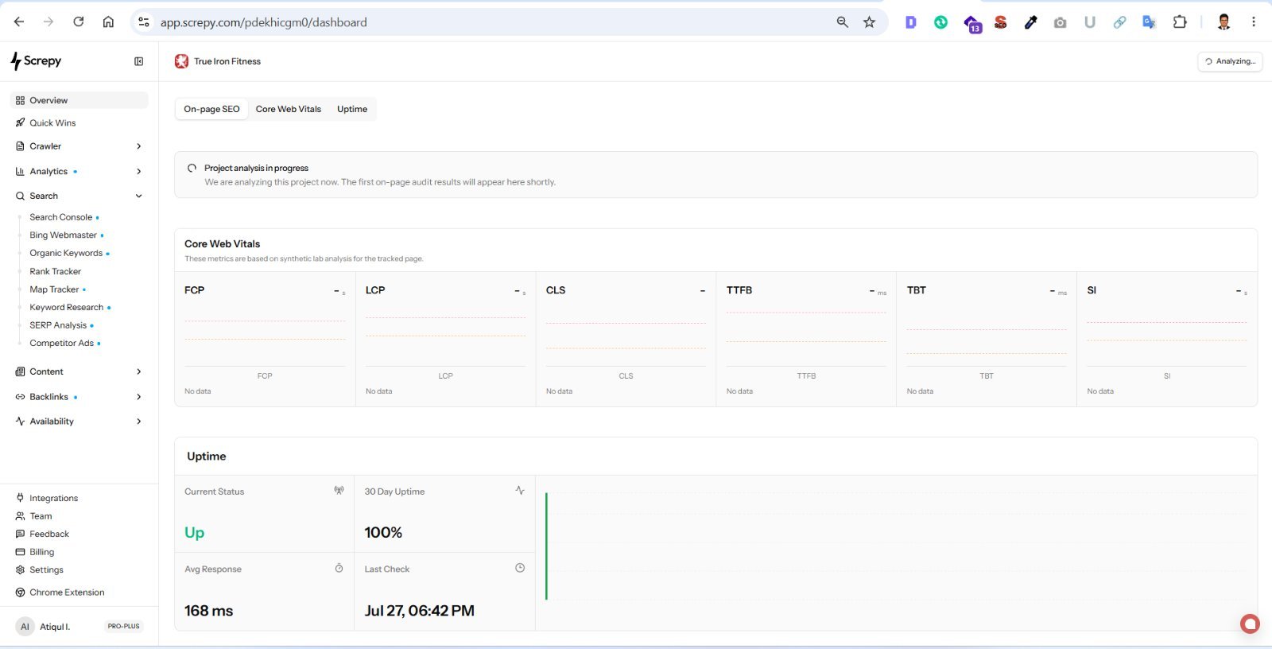Go to the browser Home page
This screenshot has height=649, width=1272.
108,22
